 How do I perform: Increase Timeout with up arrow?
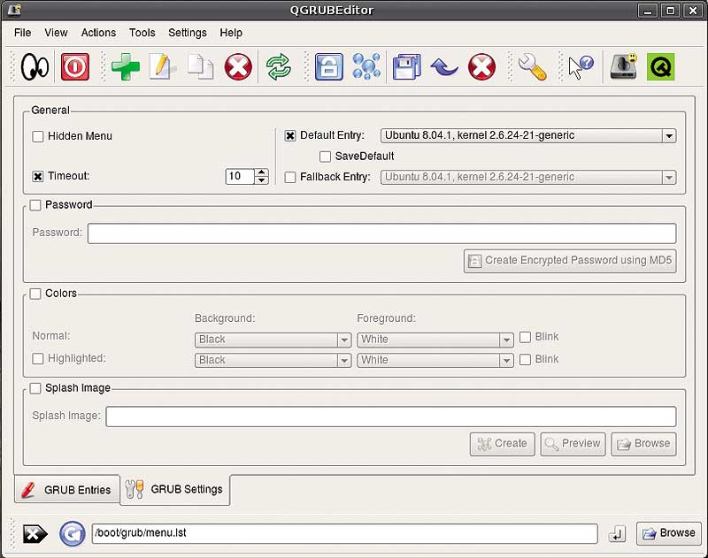(261, 172)
